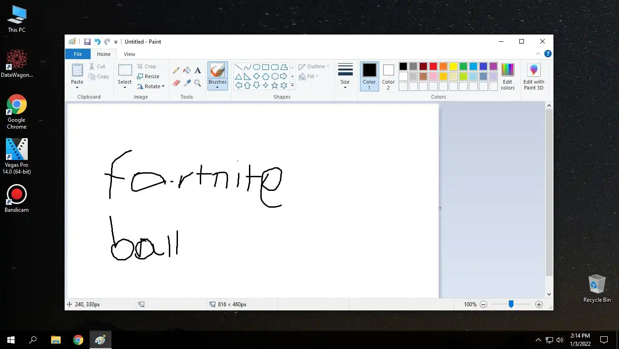Click the Windows Start button
The width and height of the screenshot is (619, 349).
click(x=11, y=340)
